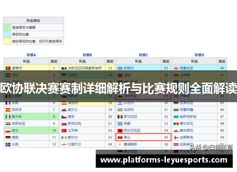This screenshot has width=237, height=172.
Task: Click the Iceland flag icon
Action: coord(8,144)
